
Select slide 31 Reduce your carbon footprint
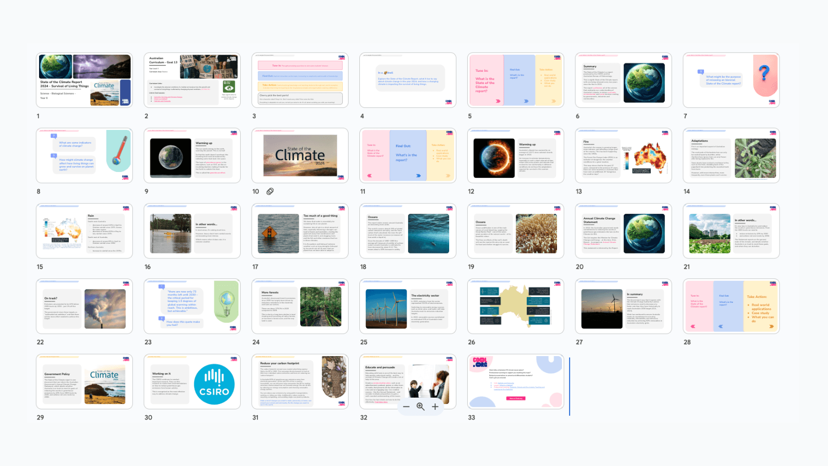click(x=300, y=381)
